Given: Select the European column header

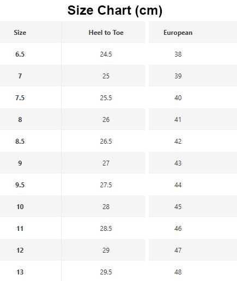Looking at the screenshot, I should coord(178,33).
